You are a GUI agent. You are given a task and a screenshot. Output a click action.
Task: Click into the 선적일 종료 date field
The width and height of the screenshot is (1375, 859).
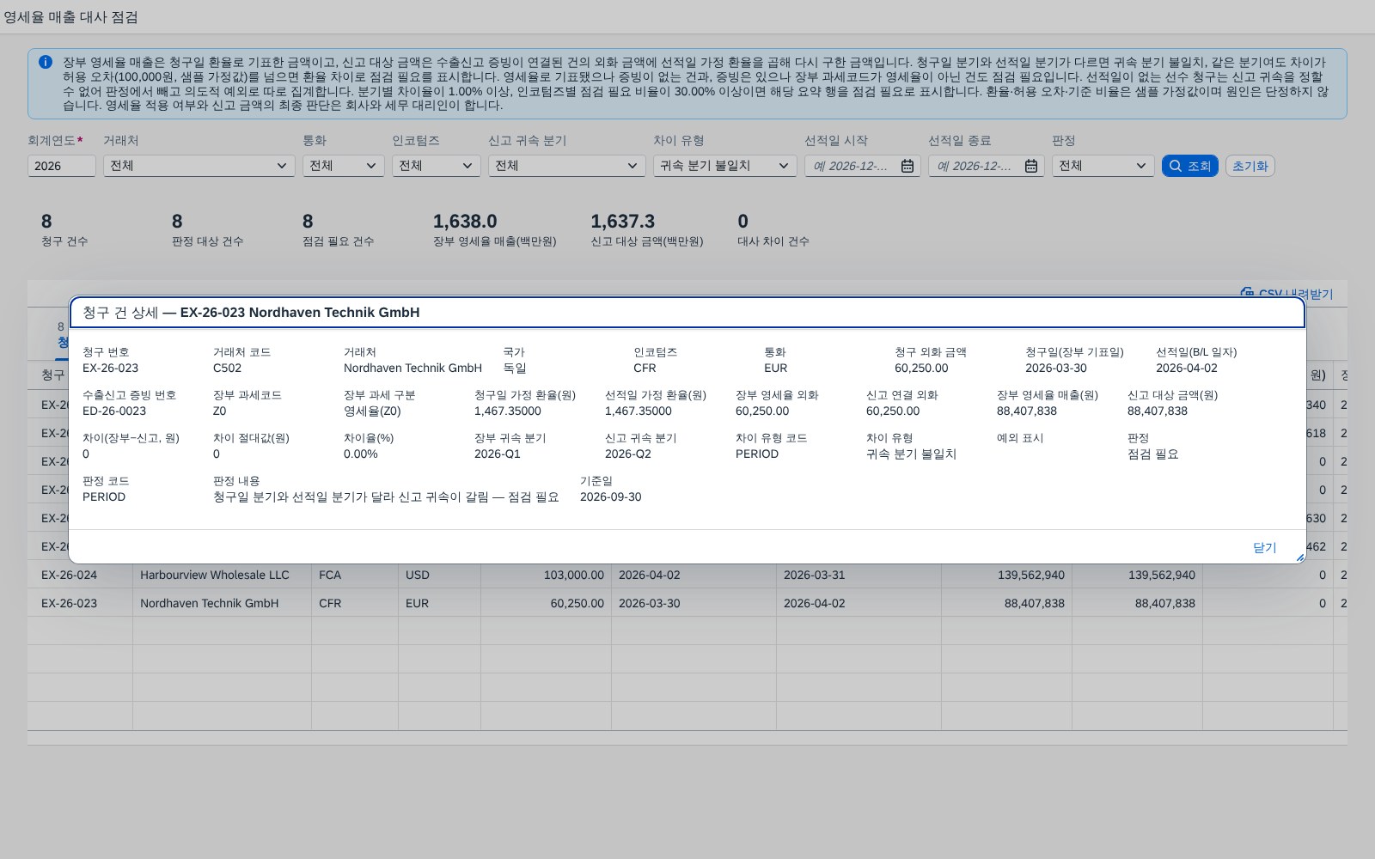975,166
